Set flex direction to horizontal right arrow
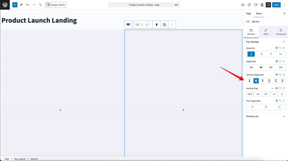This screenshot has width=288, height=161. point(261,54)
